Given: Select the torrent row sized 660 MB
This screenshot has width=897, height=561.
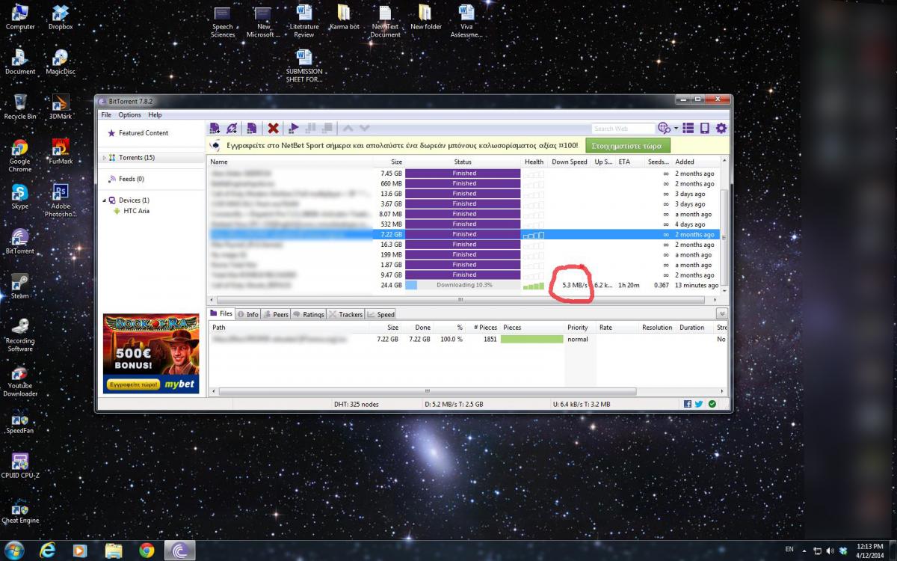Looking at the screenshot, I should pyautogui.click(x=463, y=183).
